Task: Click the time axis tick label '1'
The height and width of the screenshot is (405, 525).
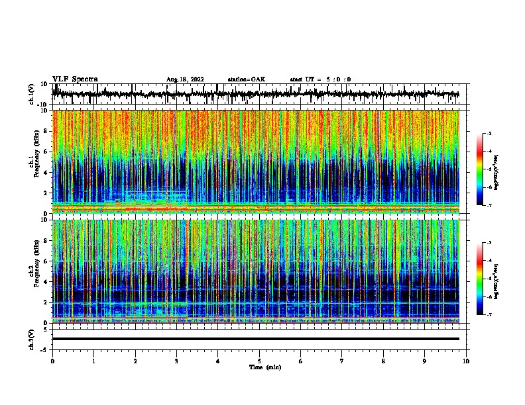Action: 93,361
